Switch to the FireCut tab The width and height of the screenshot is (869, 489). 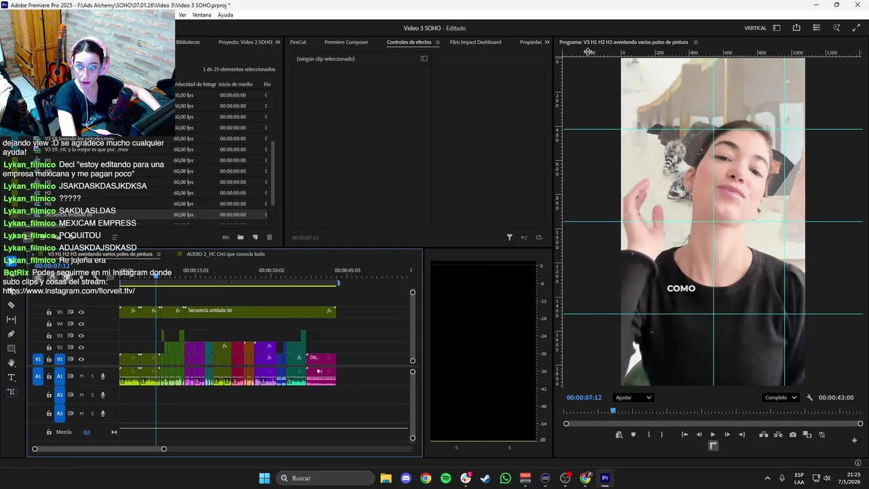coord(298,42)
